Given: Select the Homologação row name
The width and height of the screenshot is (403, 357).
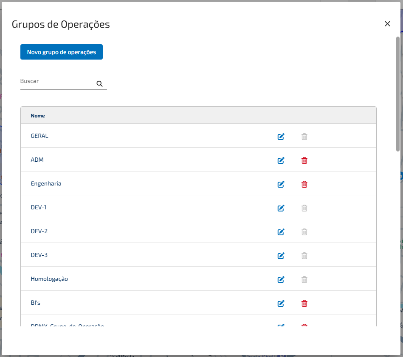Looking at the screenshot, I should [49, 279].
